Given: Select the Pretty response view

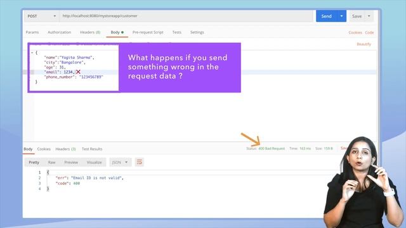Looking at the screenshot, I should (34, 162).
